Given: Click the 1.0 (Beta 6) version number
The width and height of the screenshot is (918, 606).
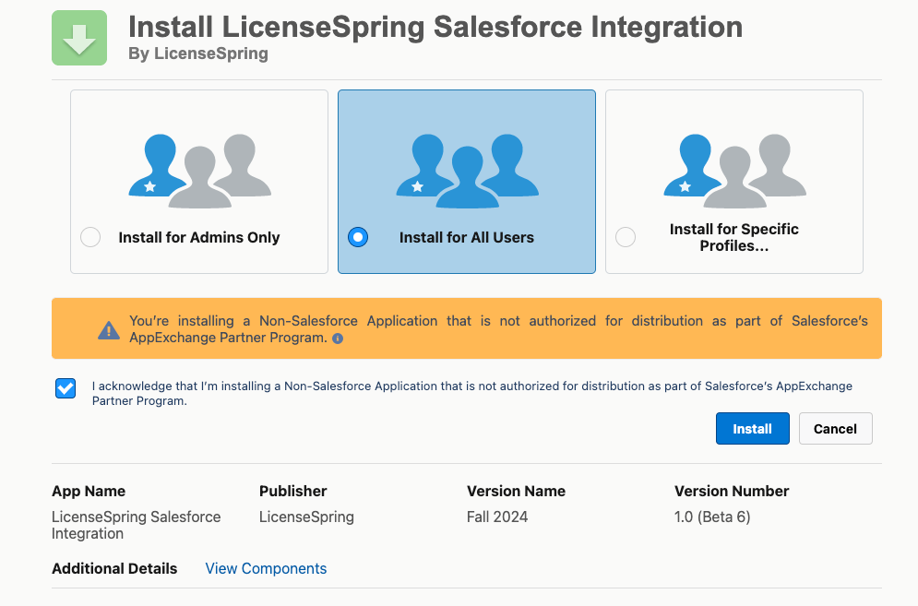Looking at the screenshot, I should pyautogui.click(x=712, y=517).
